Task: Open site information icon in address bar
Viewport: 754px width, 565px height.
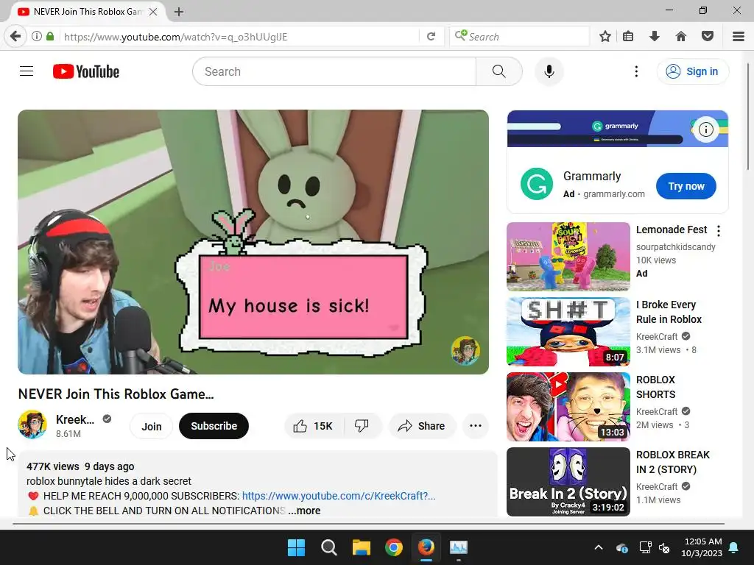Action: [37, 37]
